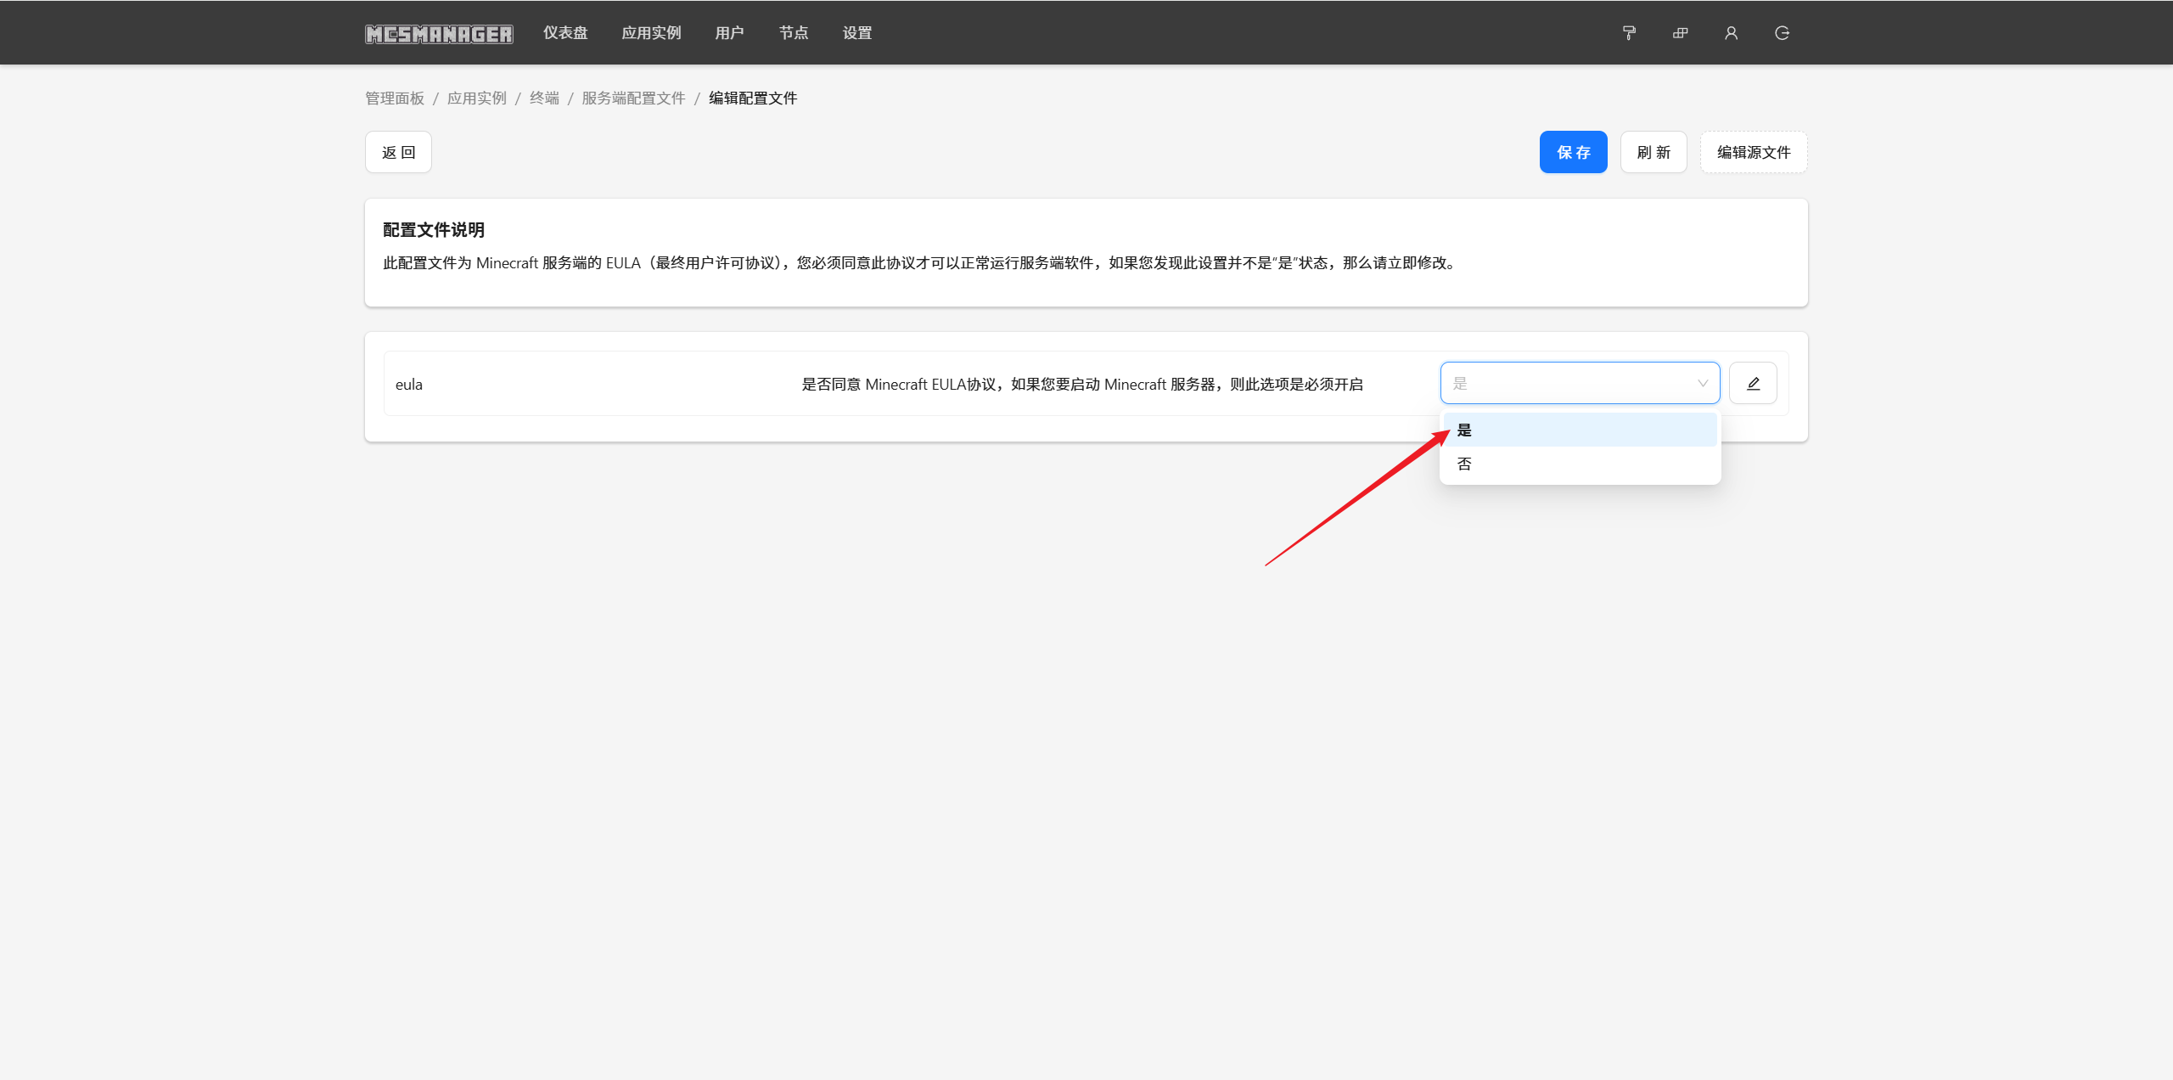Open the 用户 nav item
This screenshot has width=2173, height=1080.
click(729, 33)
